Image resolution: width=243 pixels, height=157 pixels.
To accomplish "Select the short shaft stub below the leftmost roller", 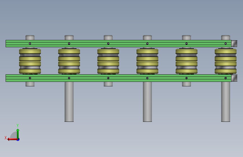I will (x=30, y=84).
